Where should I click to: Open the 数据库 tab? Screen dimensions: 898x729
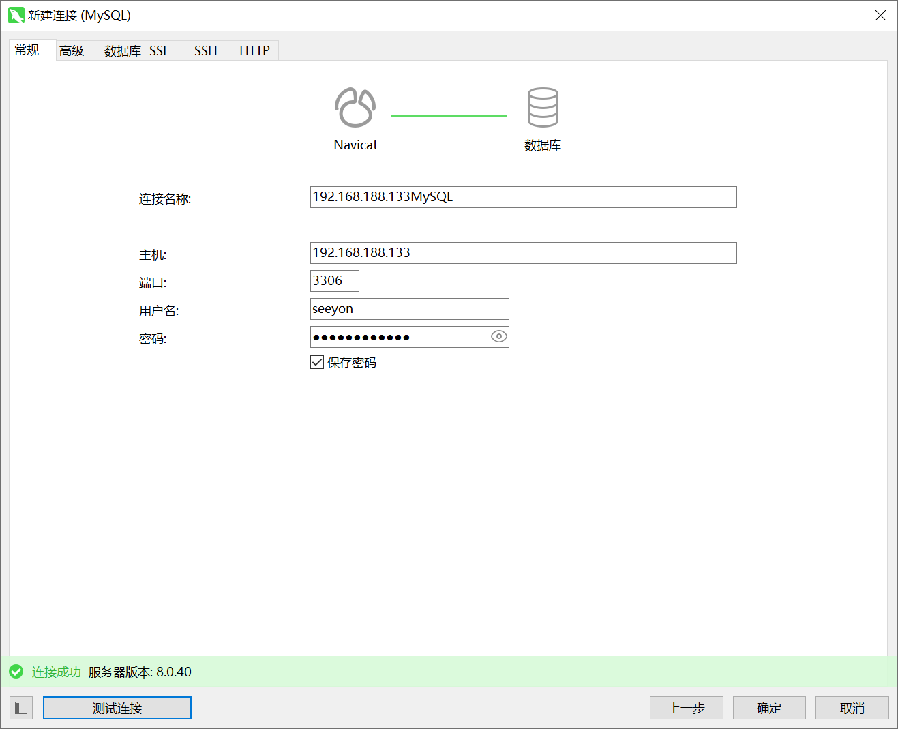(123, 50)
